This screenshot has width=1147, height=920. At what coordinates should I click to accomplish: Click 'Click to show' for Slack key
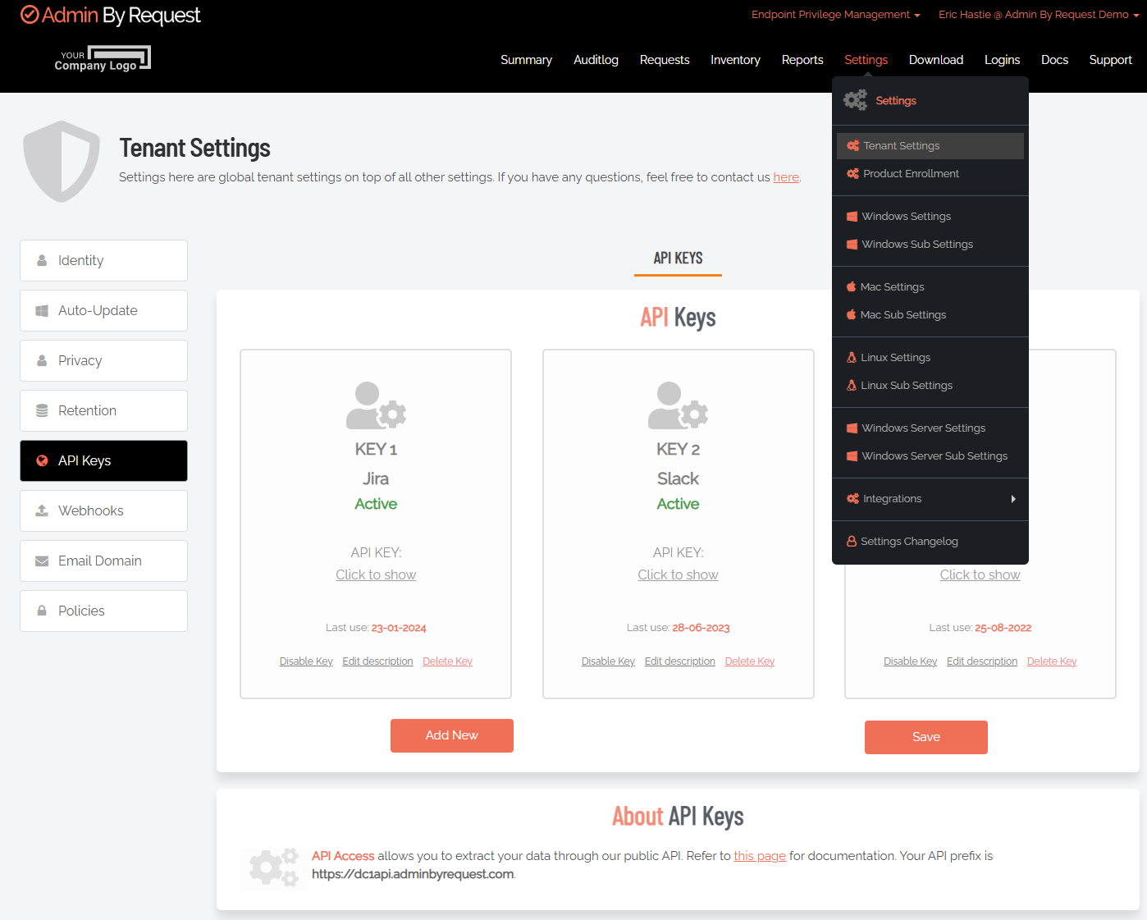pos(678,574)
